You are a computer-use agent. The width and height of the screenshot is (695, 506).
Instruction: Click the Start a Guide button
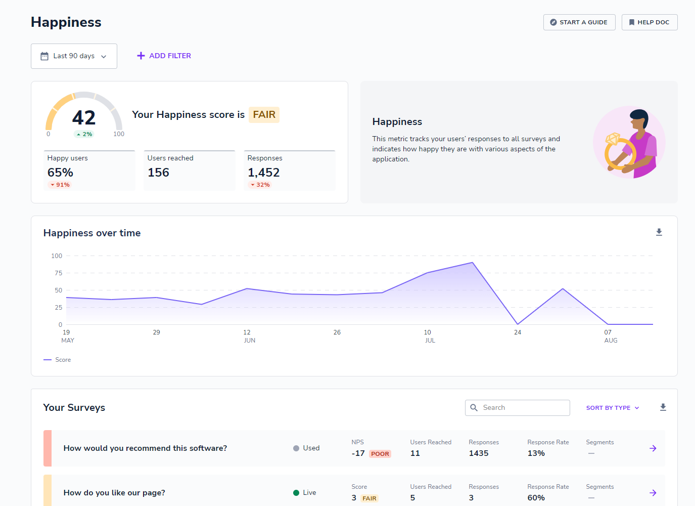click(579, 22)
